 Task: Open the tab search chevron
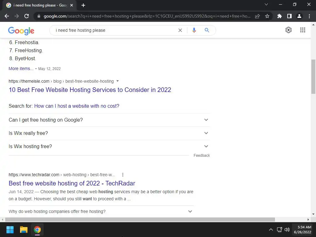coord(266,4)
